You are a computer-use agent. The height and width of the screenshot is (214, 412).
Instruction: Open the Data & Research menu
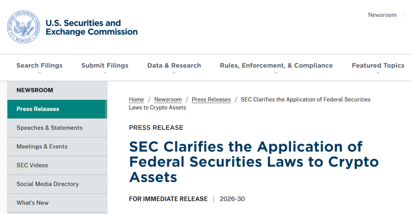coord(174,65)
